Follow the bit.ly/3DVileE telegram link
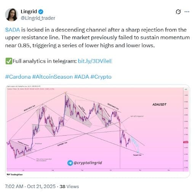 click(x=95, y=61)
